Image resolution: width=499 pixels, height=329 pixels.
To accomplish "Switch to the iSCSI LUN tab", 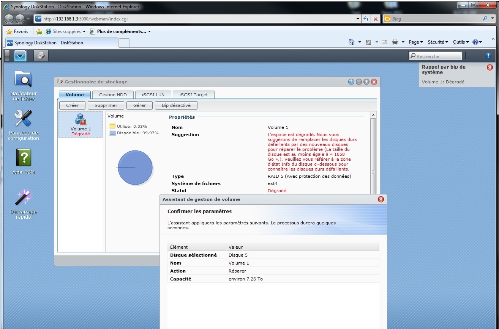I will coord(153,94).
